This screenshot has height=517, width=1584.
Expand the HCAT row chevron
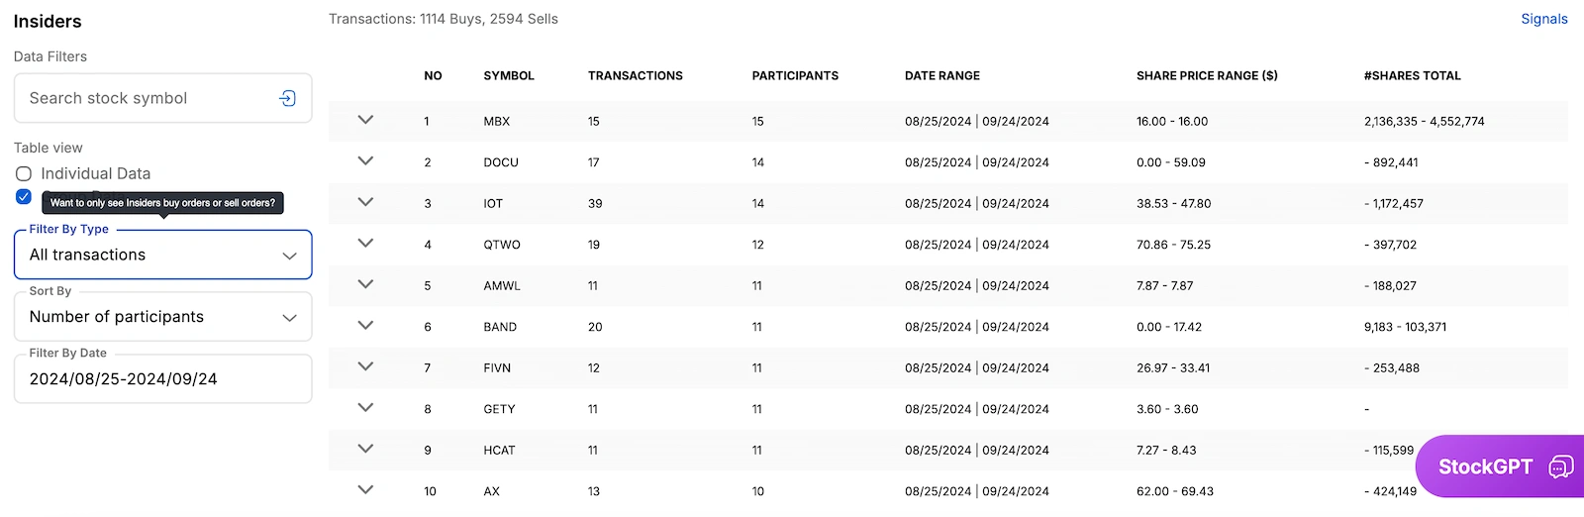pos(365,449)
